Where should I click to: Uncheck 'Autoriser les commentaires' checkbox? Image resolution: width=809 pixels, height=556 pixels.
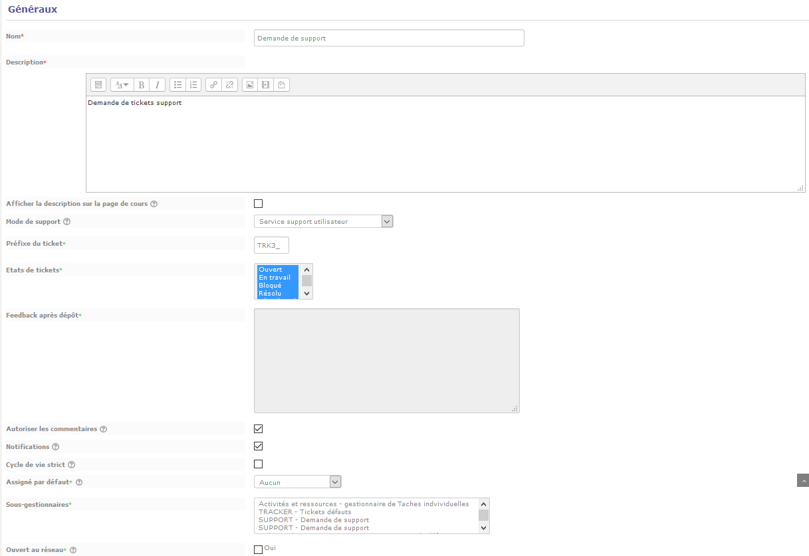259,429
